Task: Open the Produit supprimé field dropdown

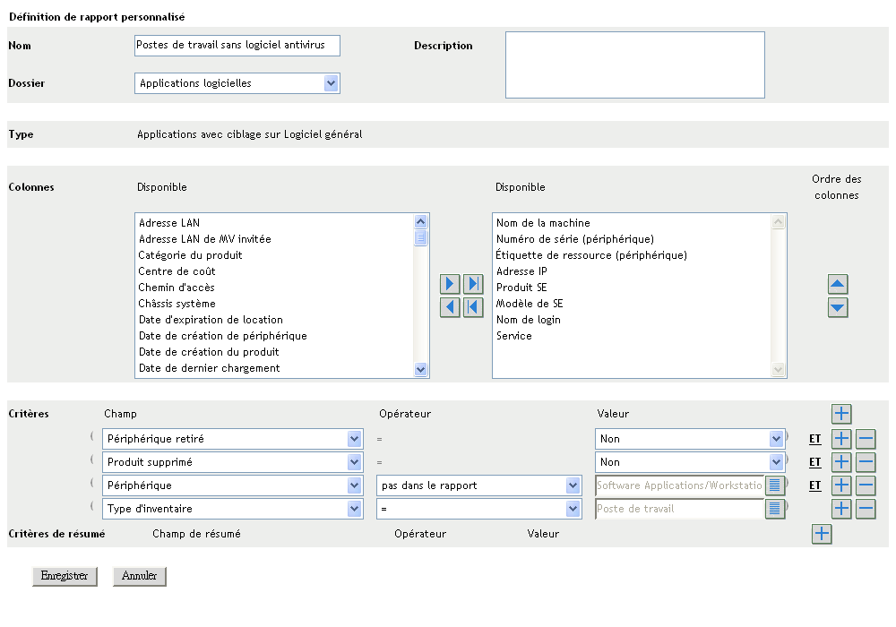Action: (354, 462)
